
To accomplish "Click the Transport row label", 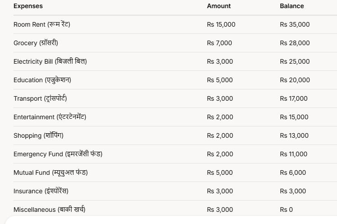I will tap(40, 98).
